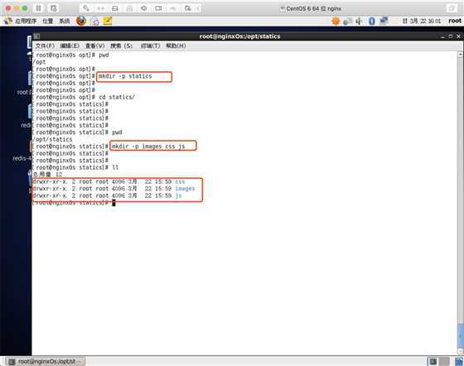Viewport: 464px width, 366px height.
Task: Click the root user menu
Action: click(455, 21)
